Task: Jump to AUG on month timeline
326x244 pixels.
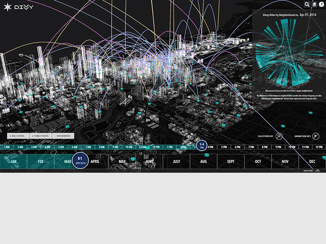Action: tap(204, 161)
